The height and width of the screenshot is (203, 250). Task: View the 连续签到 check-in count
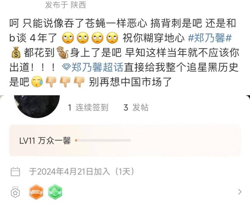pyautogui.click(x=88, y=108)
